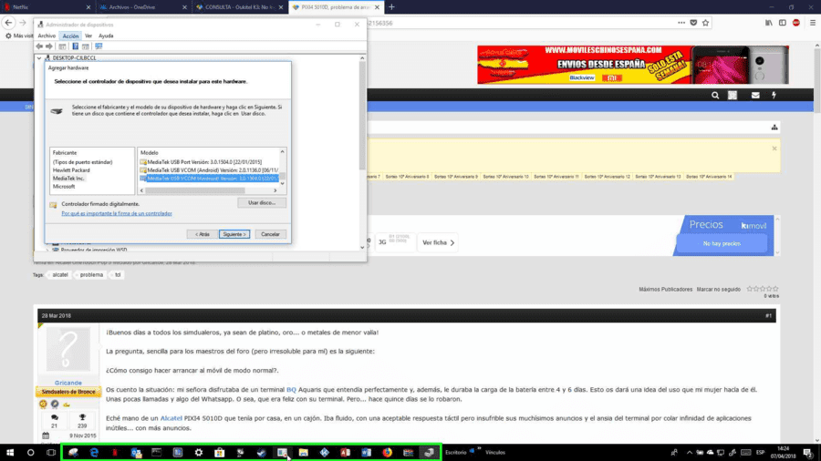
Task: Click the Siguiente > button
Action: 234,234
